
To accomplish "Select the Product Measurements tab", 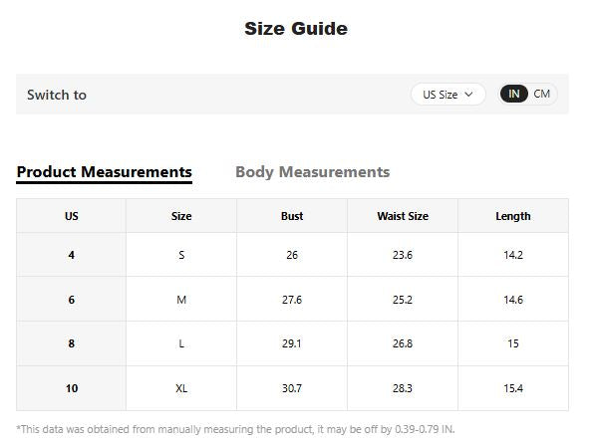I will coord(105,172).
